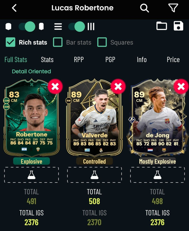Remove Robertone card with red X
Image resolution: width=189 pixels, height=231 pixels.
point(55,86)
